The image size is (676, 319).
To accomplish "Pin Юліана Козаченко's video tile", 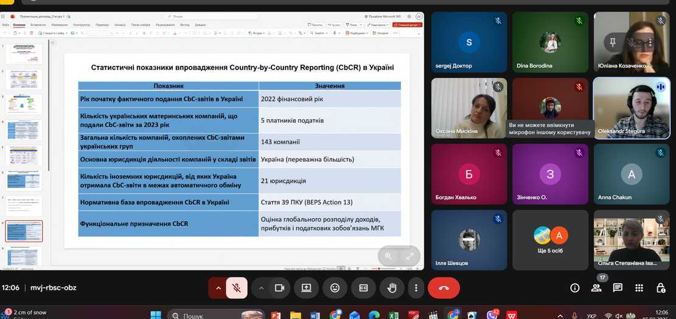I will click(613, 43).
